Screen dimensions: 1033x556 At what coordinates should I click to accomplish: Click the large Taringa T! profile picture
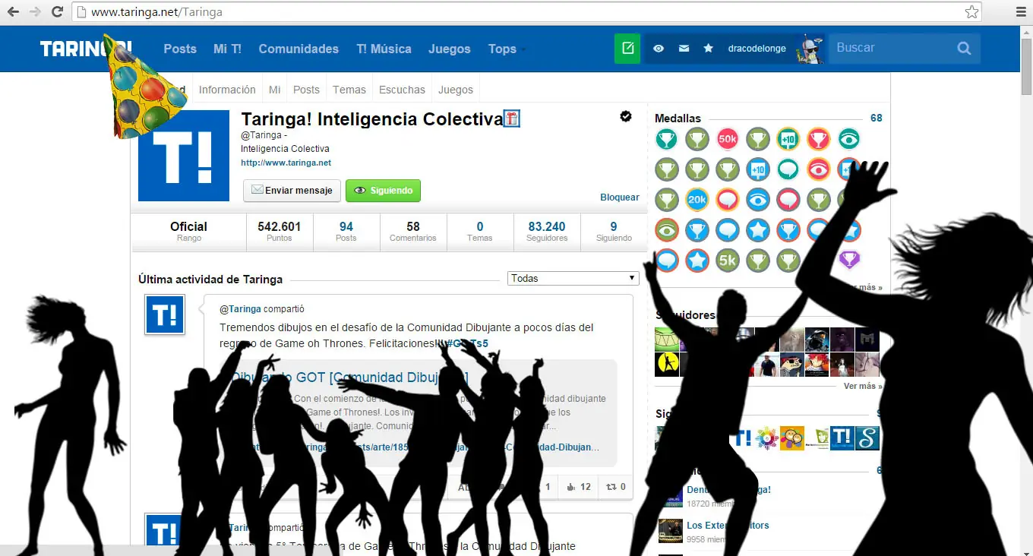[x=184, y=156]
